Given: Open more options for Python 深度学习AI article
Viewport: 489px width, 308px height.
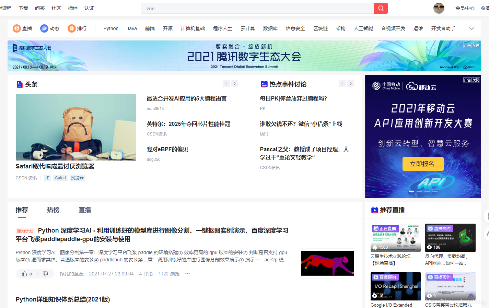Looking at the screenshot, I should click(187, 274).
